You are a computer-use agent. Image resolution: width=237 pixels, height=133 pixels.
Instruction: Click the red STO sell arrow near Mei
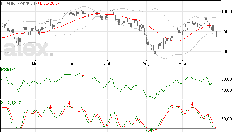coord(50,107)
